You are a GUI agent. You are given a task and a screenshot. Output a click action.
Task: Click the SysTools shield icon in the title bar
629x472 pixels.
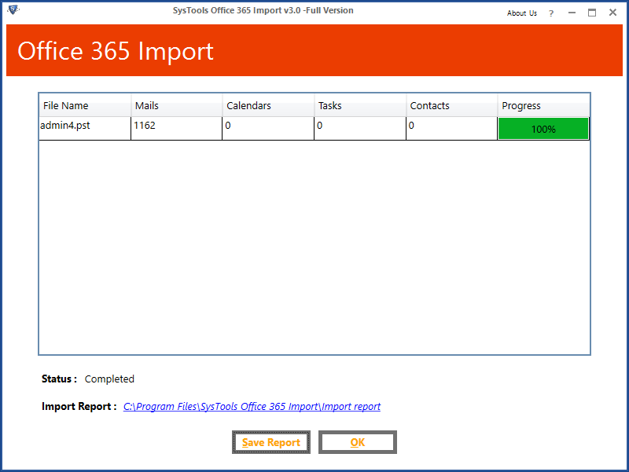click(x=13, y=9)
